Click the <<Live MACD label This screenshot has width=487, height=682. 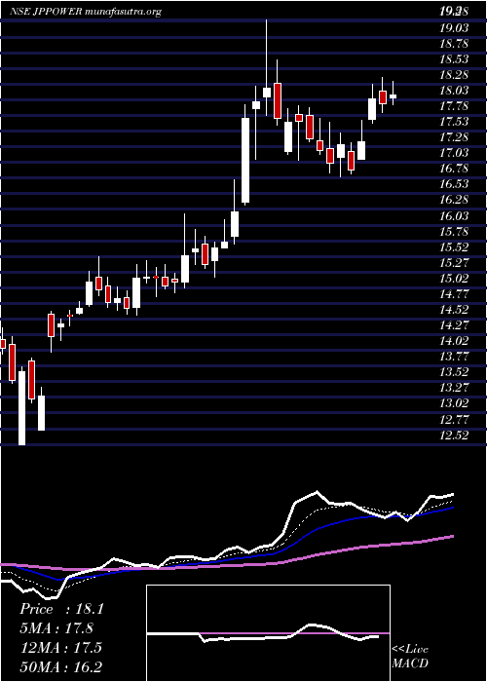point(410,657)
